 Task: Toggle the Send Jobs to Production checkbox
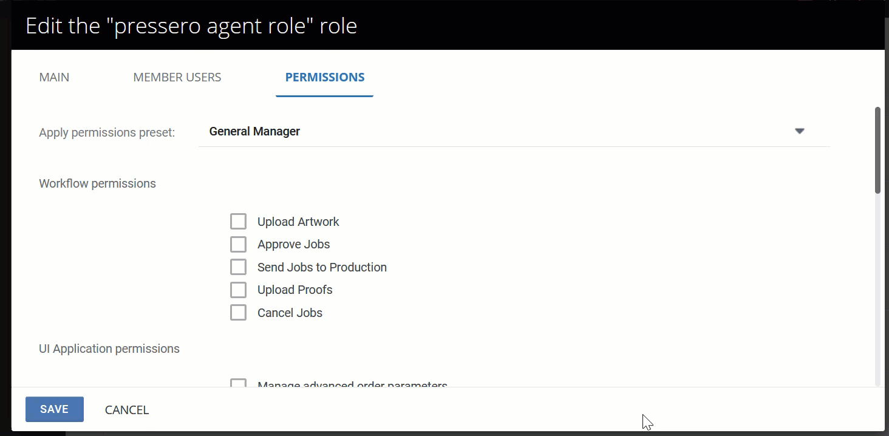pyautogui.click(x=238, y=267)
